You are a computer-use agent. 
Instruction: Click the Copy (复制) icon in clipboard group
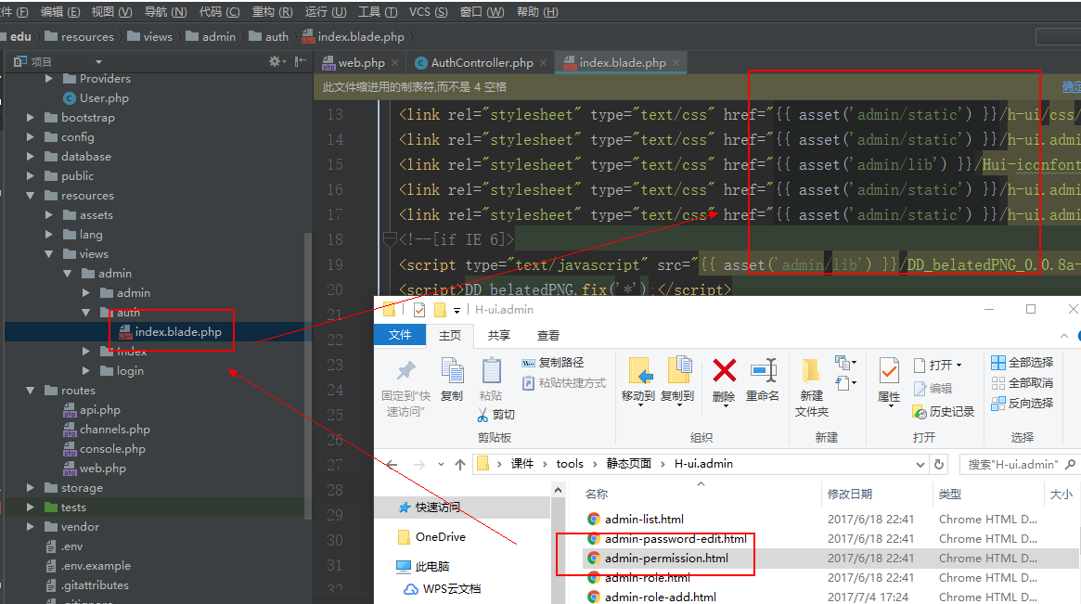[x=452, y=372]
